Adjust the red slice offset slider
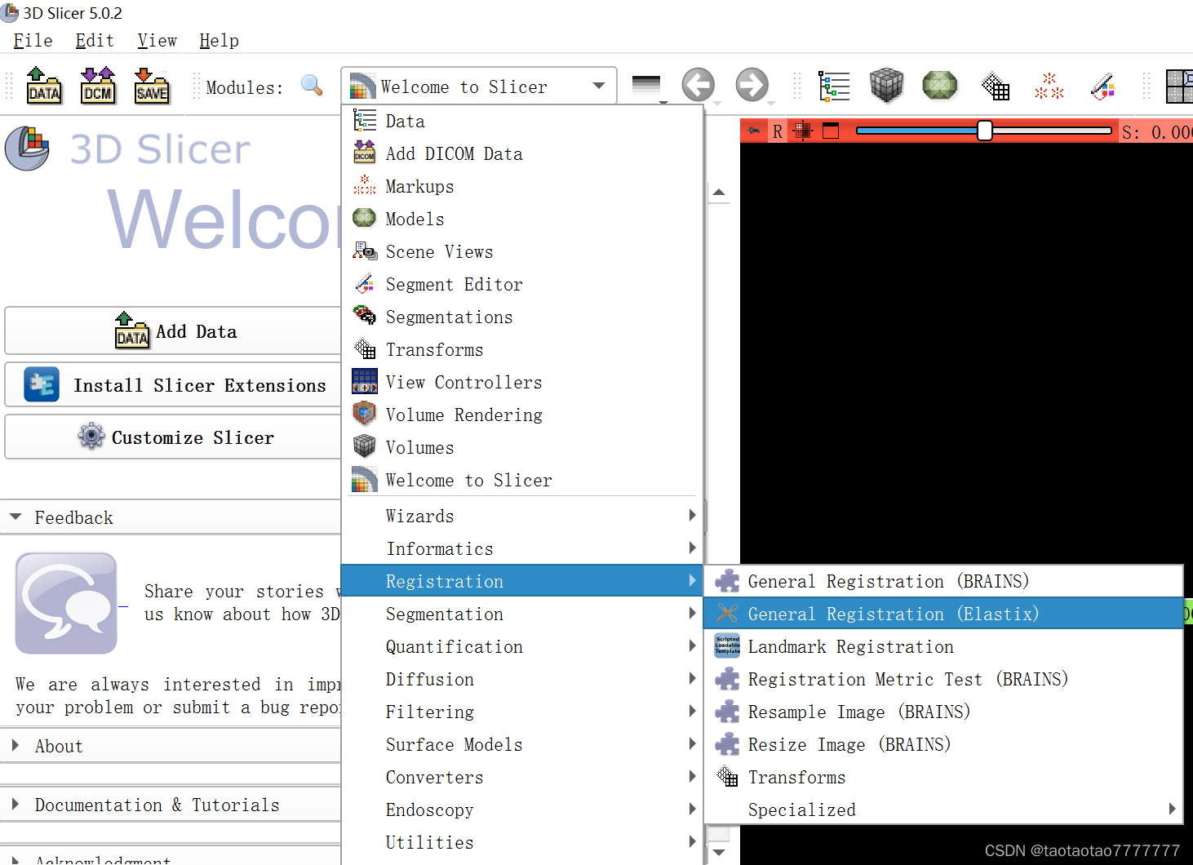Image resolution: width=1193 pixels, height=865 pixels. point(984,131)
